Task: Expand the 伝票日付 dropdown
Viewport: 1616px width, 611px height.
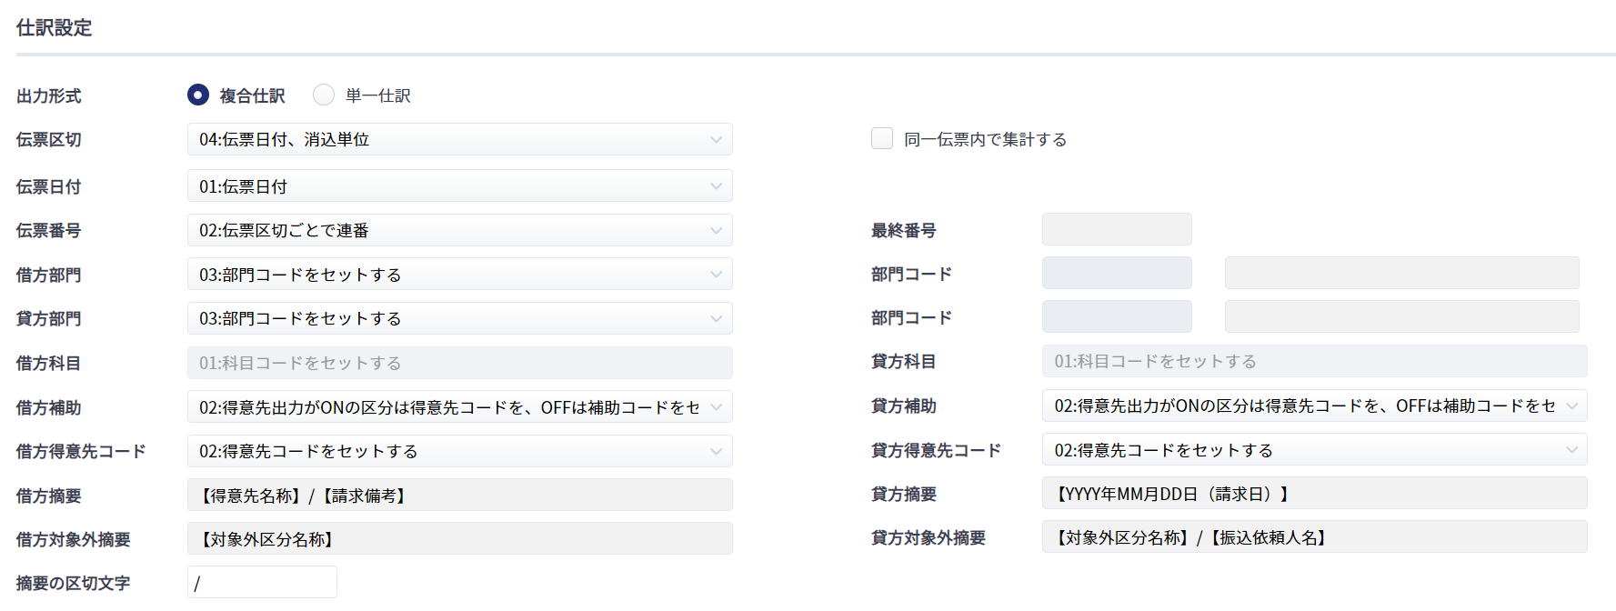Action: (459, 186)
